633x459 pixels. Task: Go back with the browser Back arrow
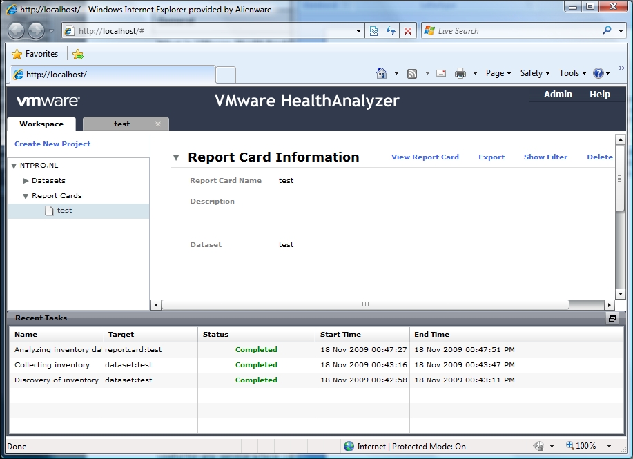pos(16,31)
